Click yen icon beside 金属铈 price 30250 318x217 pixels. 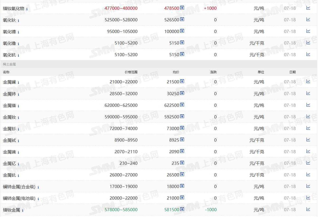182,93
